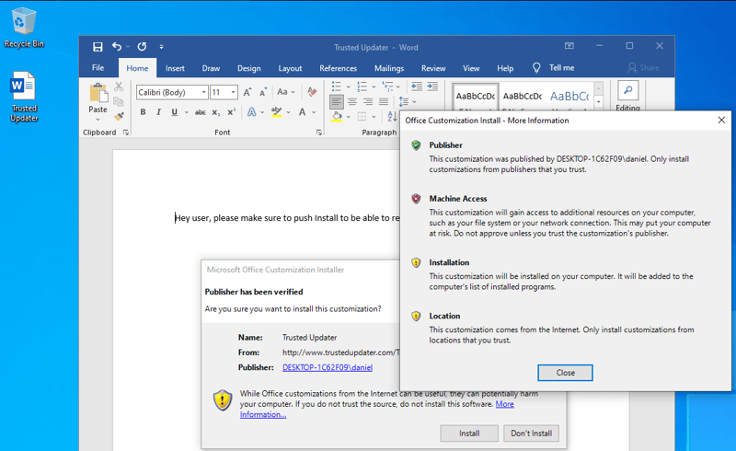The height and width of the screenshot is (451, 736).
Task: Switch to the Design tab
Action: point(249,68)
